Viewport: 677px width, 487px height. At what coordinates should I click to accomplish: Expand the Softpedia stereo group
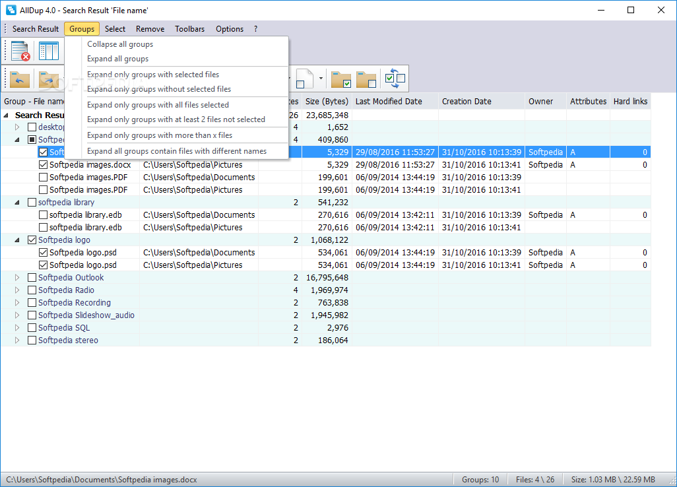point(17,340)
